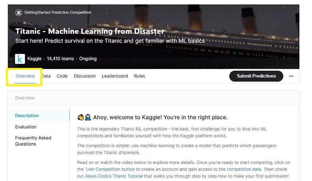Select Evaluation in the overview sidebar
312x181 pixels.
click(26, 127)
